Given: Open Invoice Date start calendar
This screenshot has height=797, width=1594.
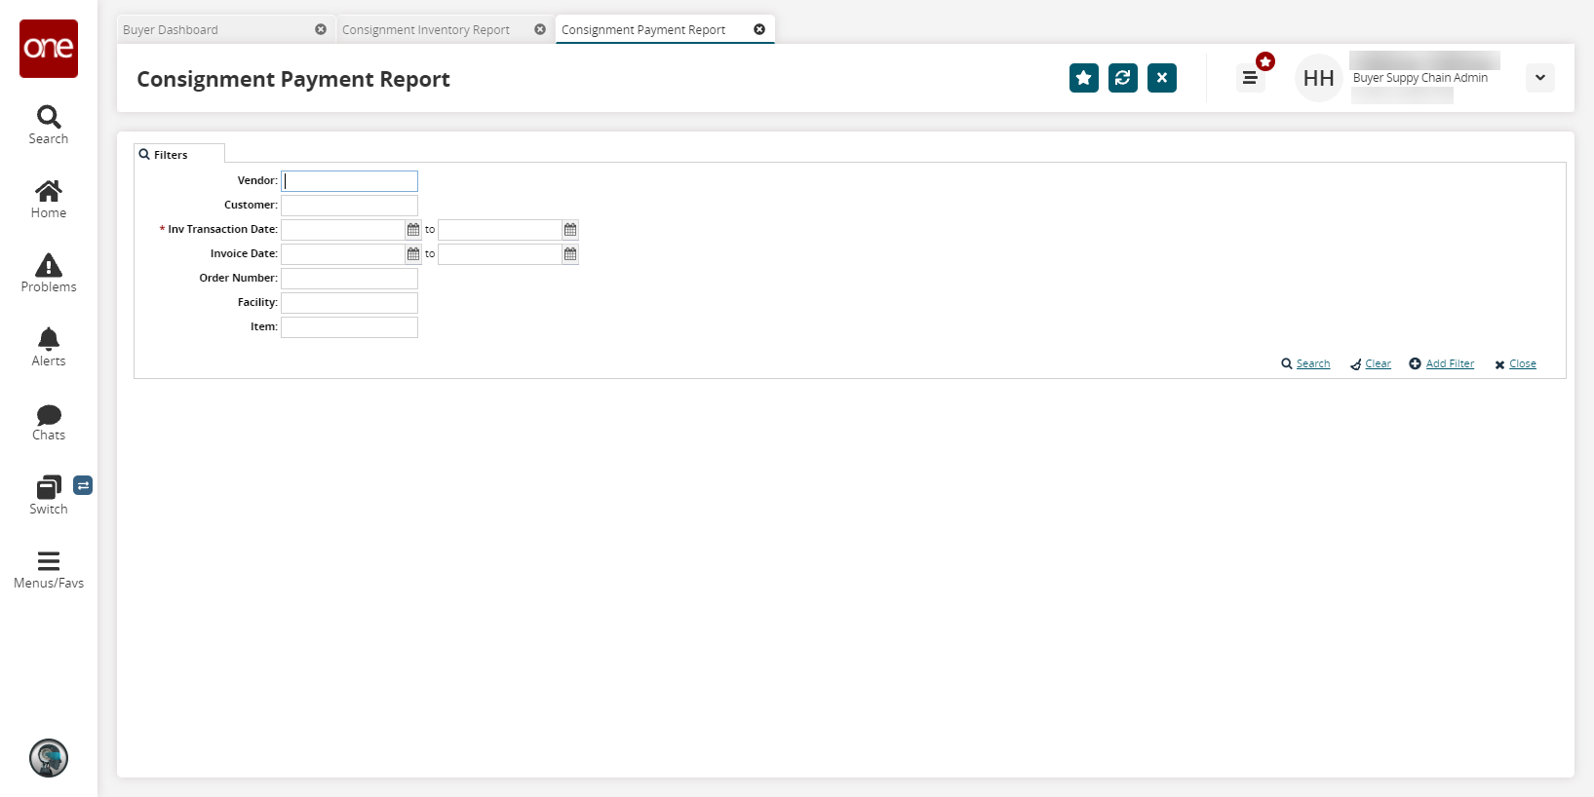Looking at the screenshot, I should [x=413, y=254].
